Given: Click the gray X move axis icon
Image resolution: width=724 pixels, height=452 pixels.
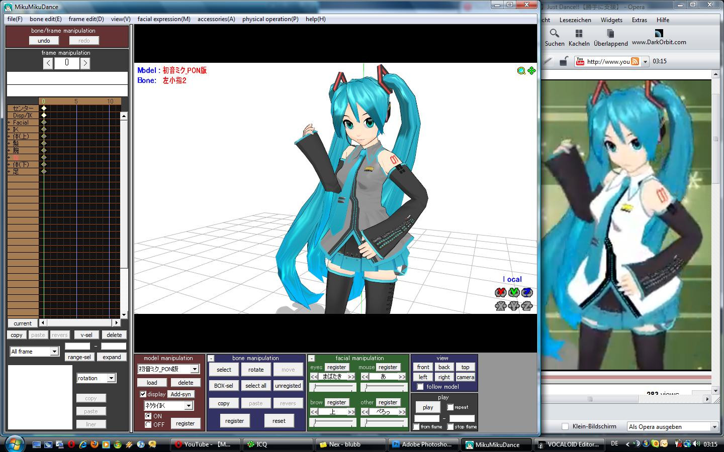Looking at the screenshot, I should tap(500, 305).
